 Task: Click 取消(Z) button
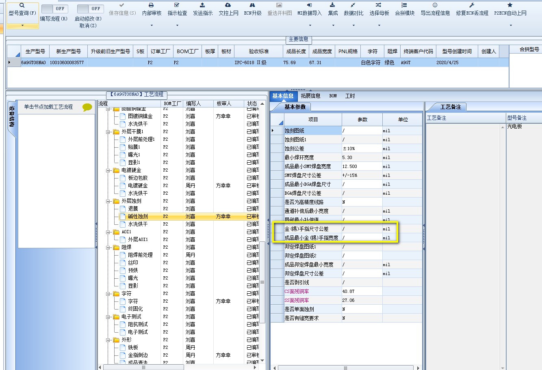point(88,26)
